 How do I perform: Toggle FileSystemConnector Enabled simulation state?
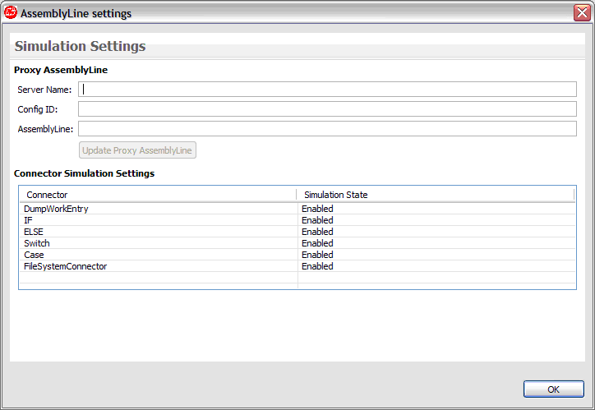pyautogui.click(x=317, y=266)
